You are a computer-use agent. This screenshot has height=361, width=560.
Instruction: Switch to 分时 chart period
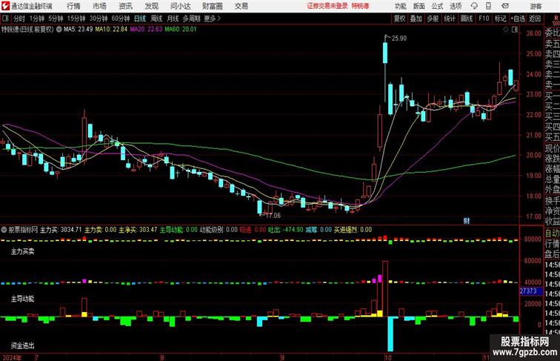coord(19,19)
